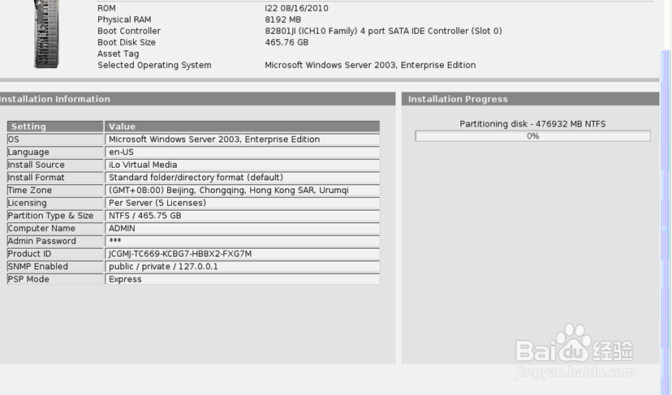Click the server blade thumbnail image
This screenshot has width=672, height=395.
click(46, 34)
